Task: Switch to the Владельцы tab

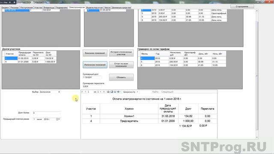Action: point(49,8)
